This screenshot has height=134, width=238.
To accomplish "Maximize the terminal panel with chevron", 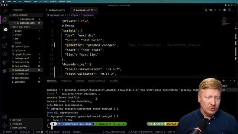I will (x=231, y=81).
